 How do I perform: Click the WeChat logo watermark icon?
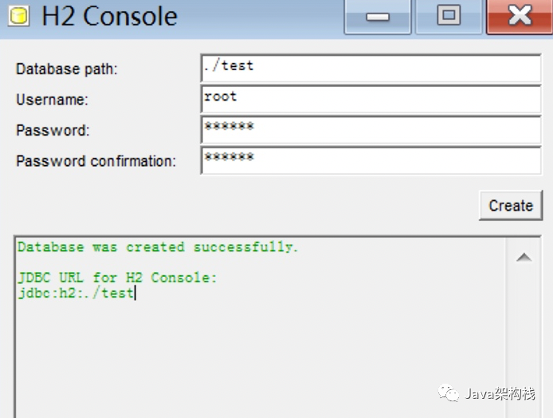[x=450, y=392]
